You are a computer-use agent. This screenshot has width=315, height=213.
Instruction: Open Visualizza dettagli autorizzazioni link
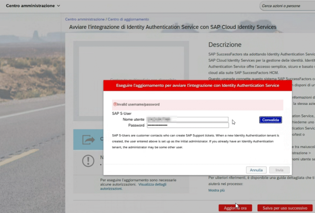click(x=133, y=186)
